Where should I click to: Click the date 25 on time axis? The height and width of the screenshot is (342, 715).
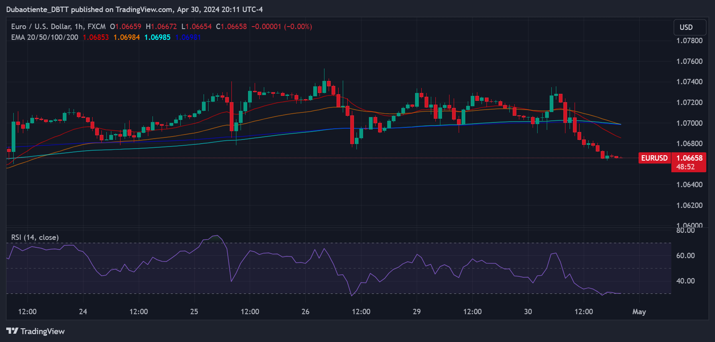tap(194, 312)
